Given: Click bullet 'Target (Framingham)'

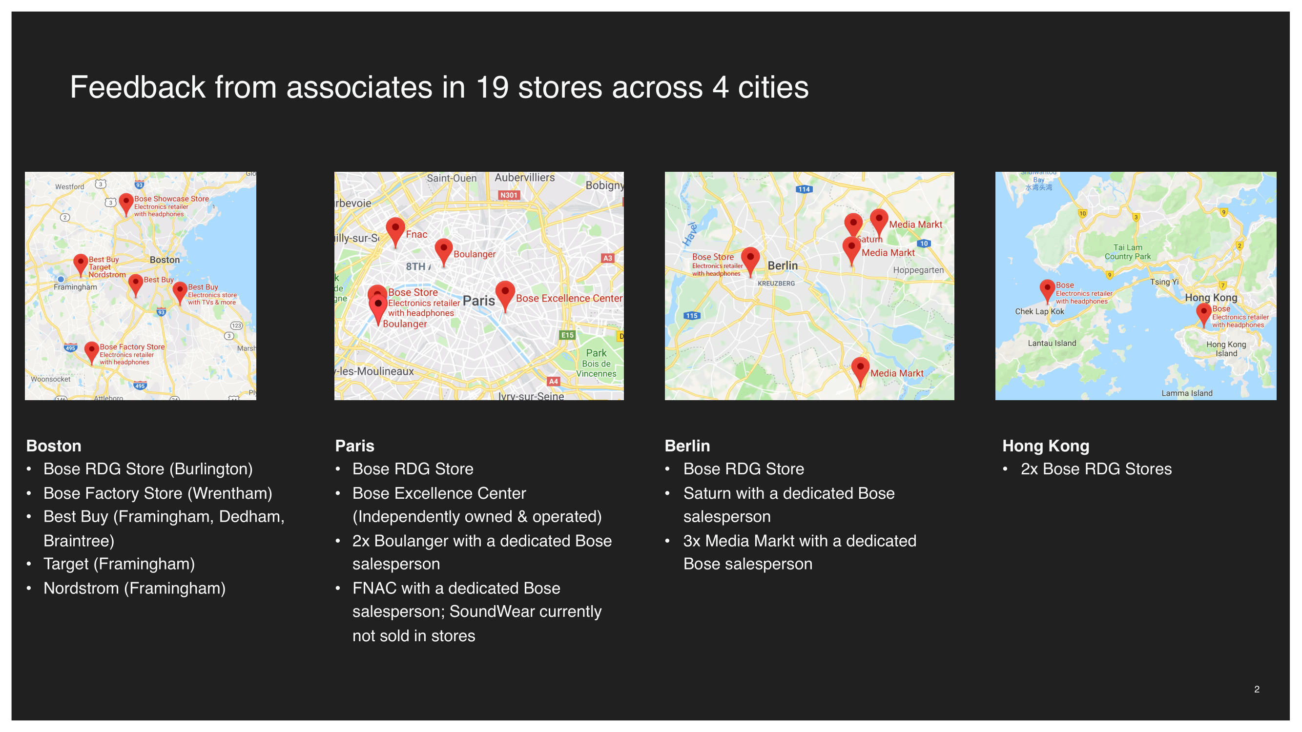Looking at the screenshot, I should pos(119,564).
